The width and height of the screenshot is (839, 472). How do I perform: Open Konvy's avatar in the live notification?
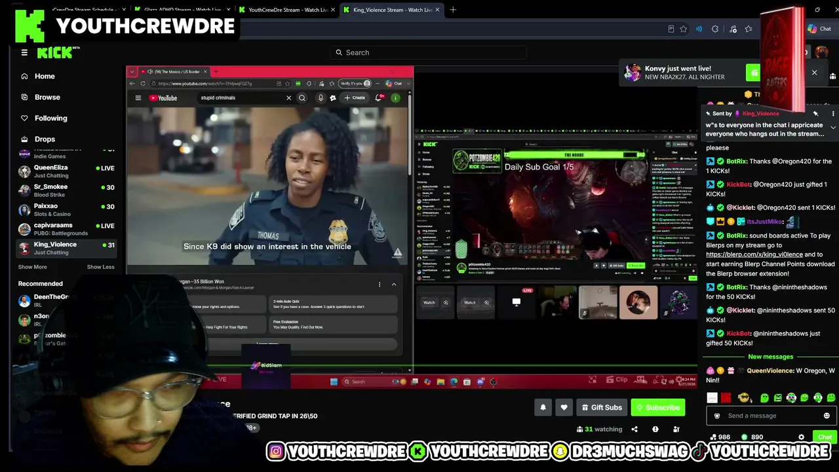click(633, 73)
